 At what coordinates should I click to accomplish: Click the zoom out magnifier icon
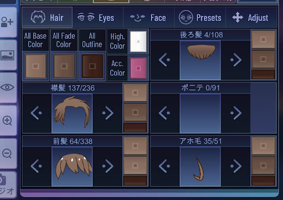[x=7, y=154]
